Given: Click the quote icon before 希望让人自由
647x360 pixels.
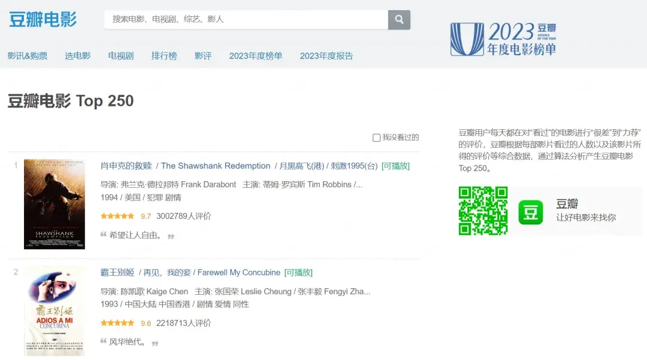Looking at the screenshot, I should coord(102,234).
